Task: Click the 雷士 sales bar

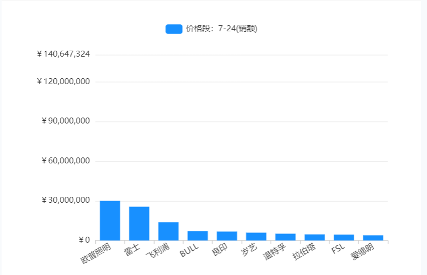Action: 139,223
